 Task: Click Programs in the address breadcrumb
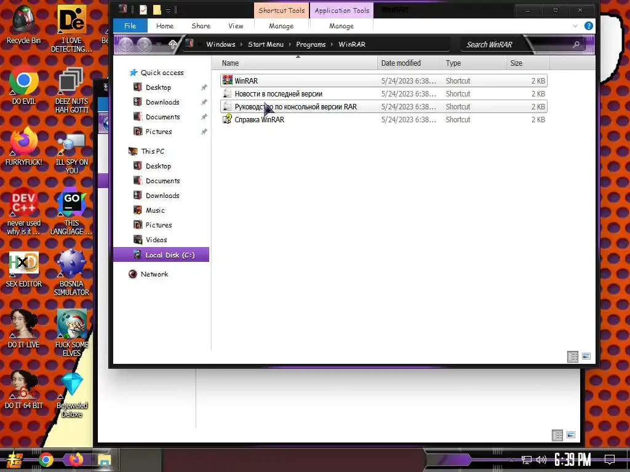(x=311, y=44)
